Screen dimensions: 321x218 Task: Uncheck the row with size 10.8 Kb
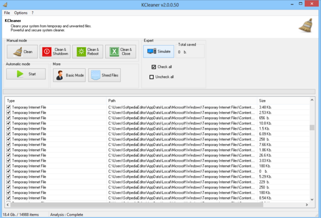(8, 123)
